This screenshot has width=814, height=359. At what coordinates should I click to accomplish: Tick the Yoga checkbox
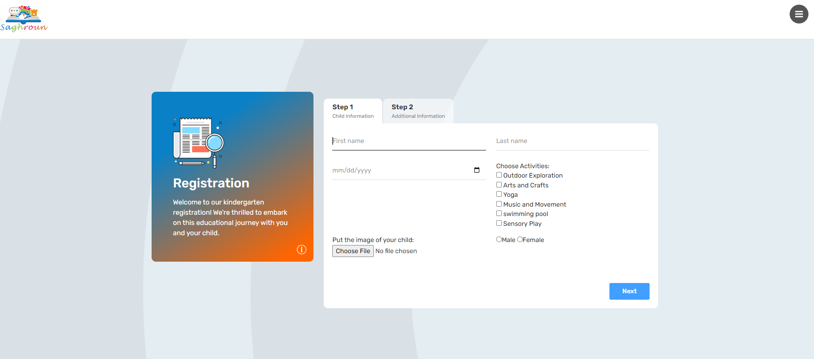499,194
